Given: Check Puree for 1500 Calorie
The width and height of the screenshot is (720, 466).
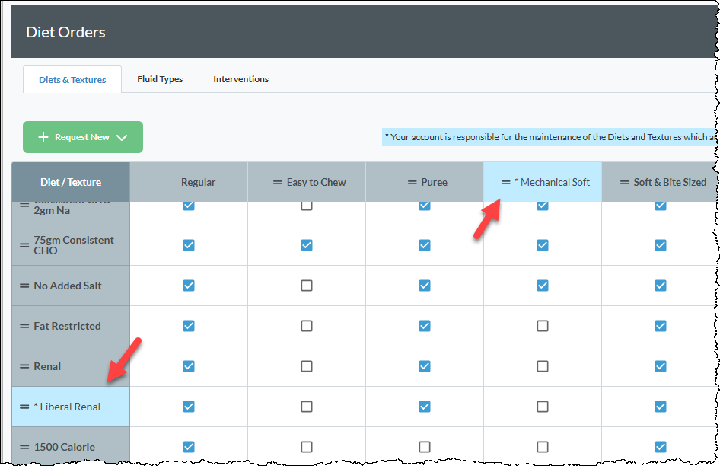Looking at the screenshot, I should [x=425, y=447].
